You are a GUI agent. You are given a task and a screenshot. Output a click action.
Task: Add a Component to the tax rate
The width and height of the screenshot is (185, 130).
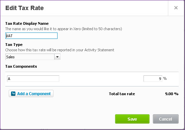31,93
